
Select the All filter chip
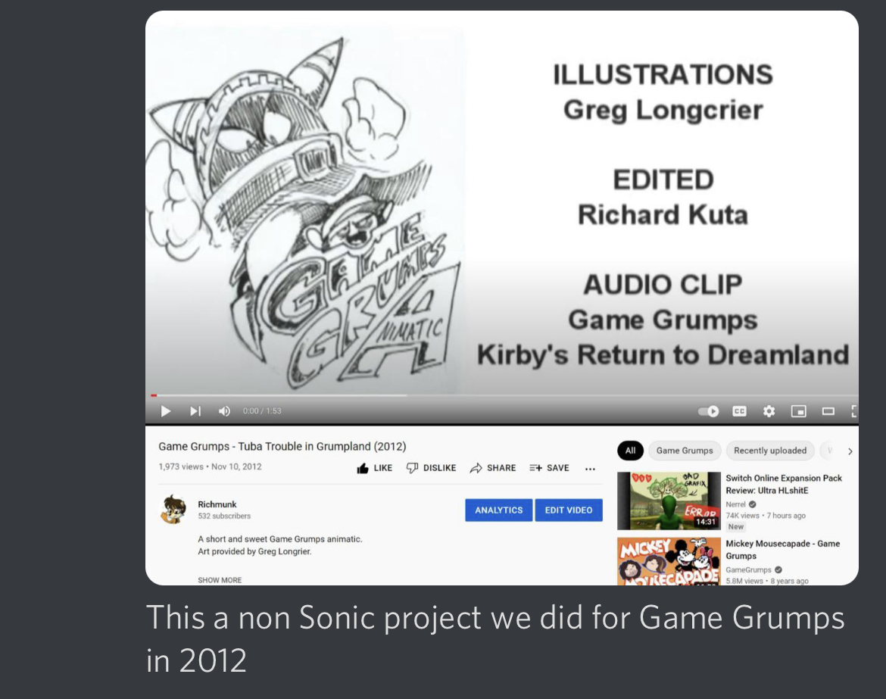tap(631, 451)
